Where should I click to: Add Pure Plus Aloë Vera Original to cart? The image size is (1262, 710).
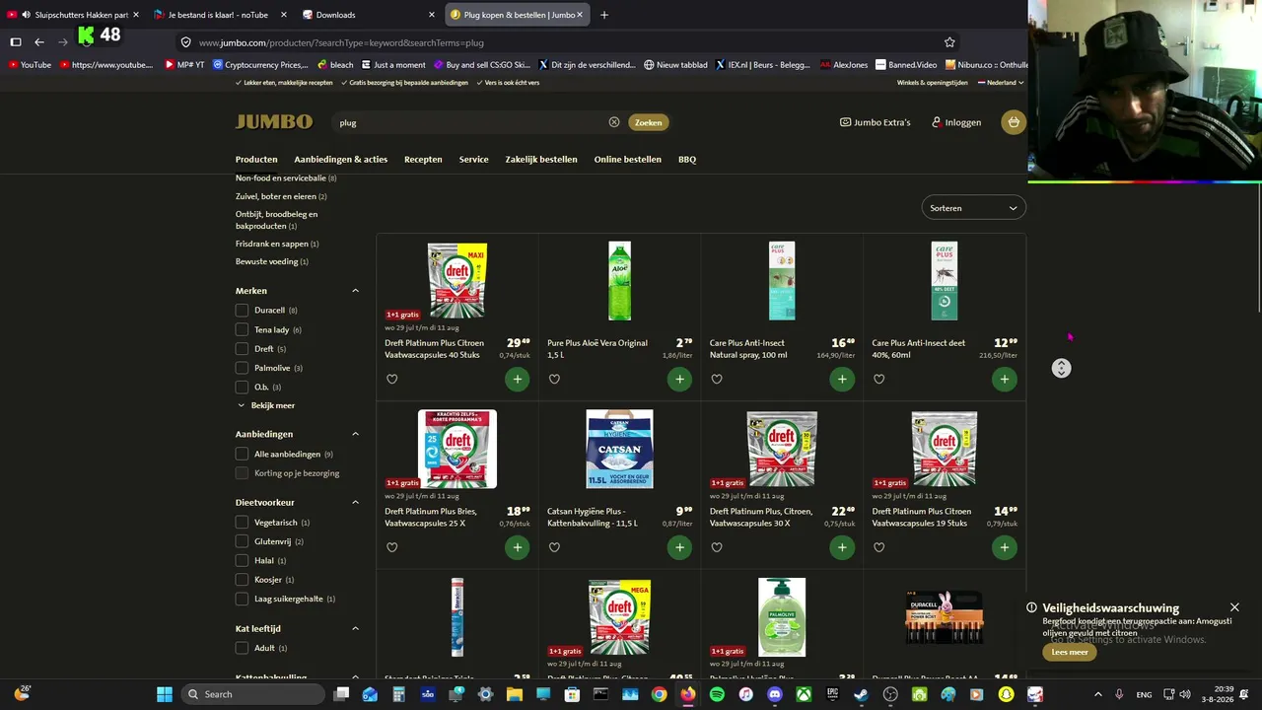click(679, 379)
